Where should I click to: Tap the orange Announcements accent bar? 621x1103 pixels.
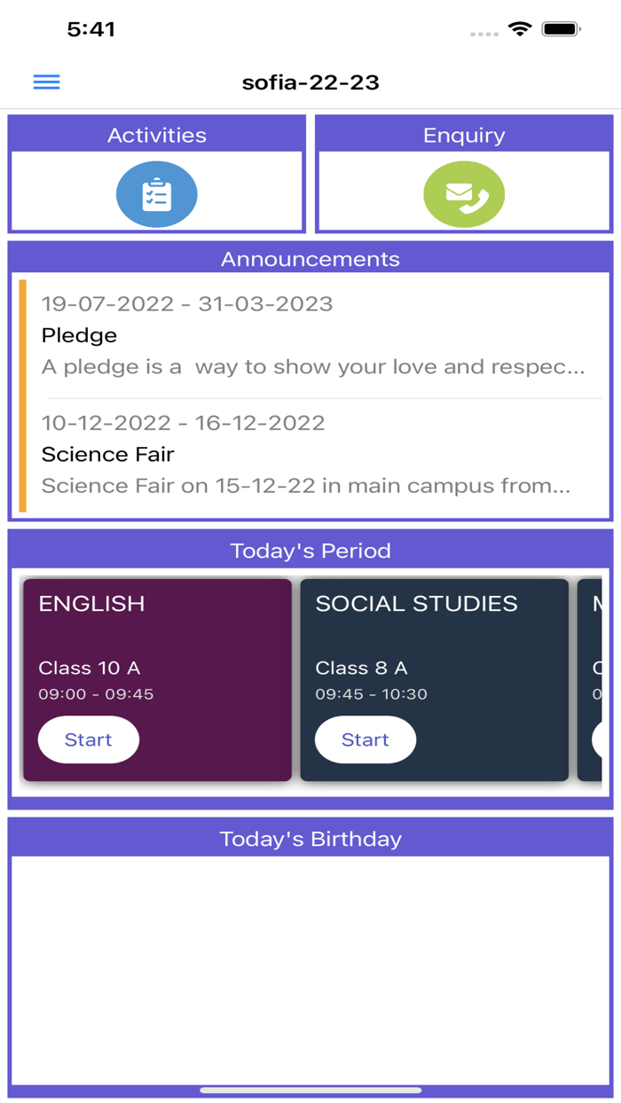[x=22, y=390]
